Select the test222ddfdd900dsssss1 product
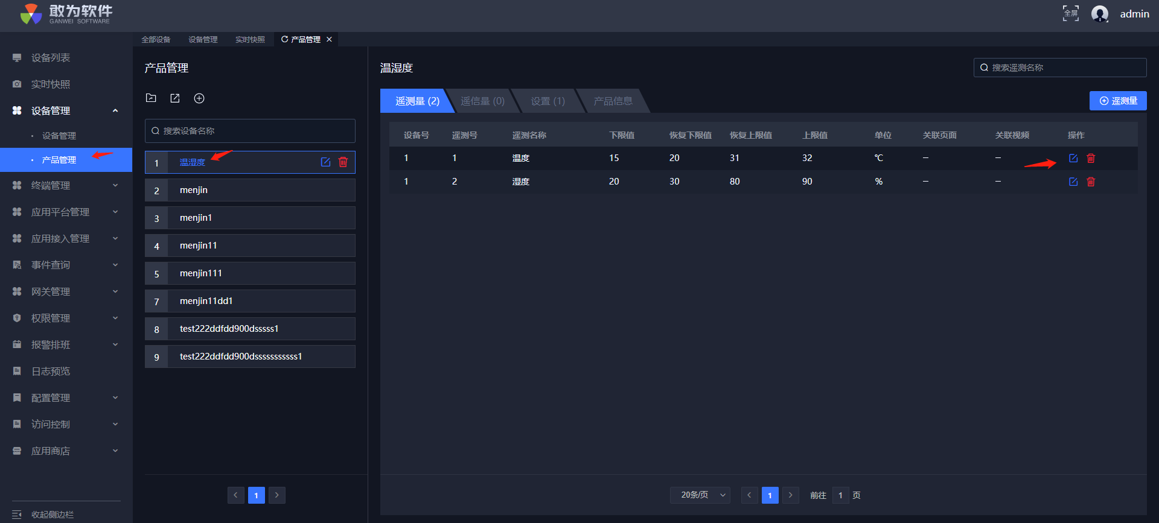 point(250,329)
